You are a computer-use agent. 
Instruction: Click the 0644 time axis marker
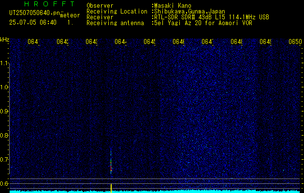(121, 41)
